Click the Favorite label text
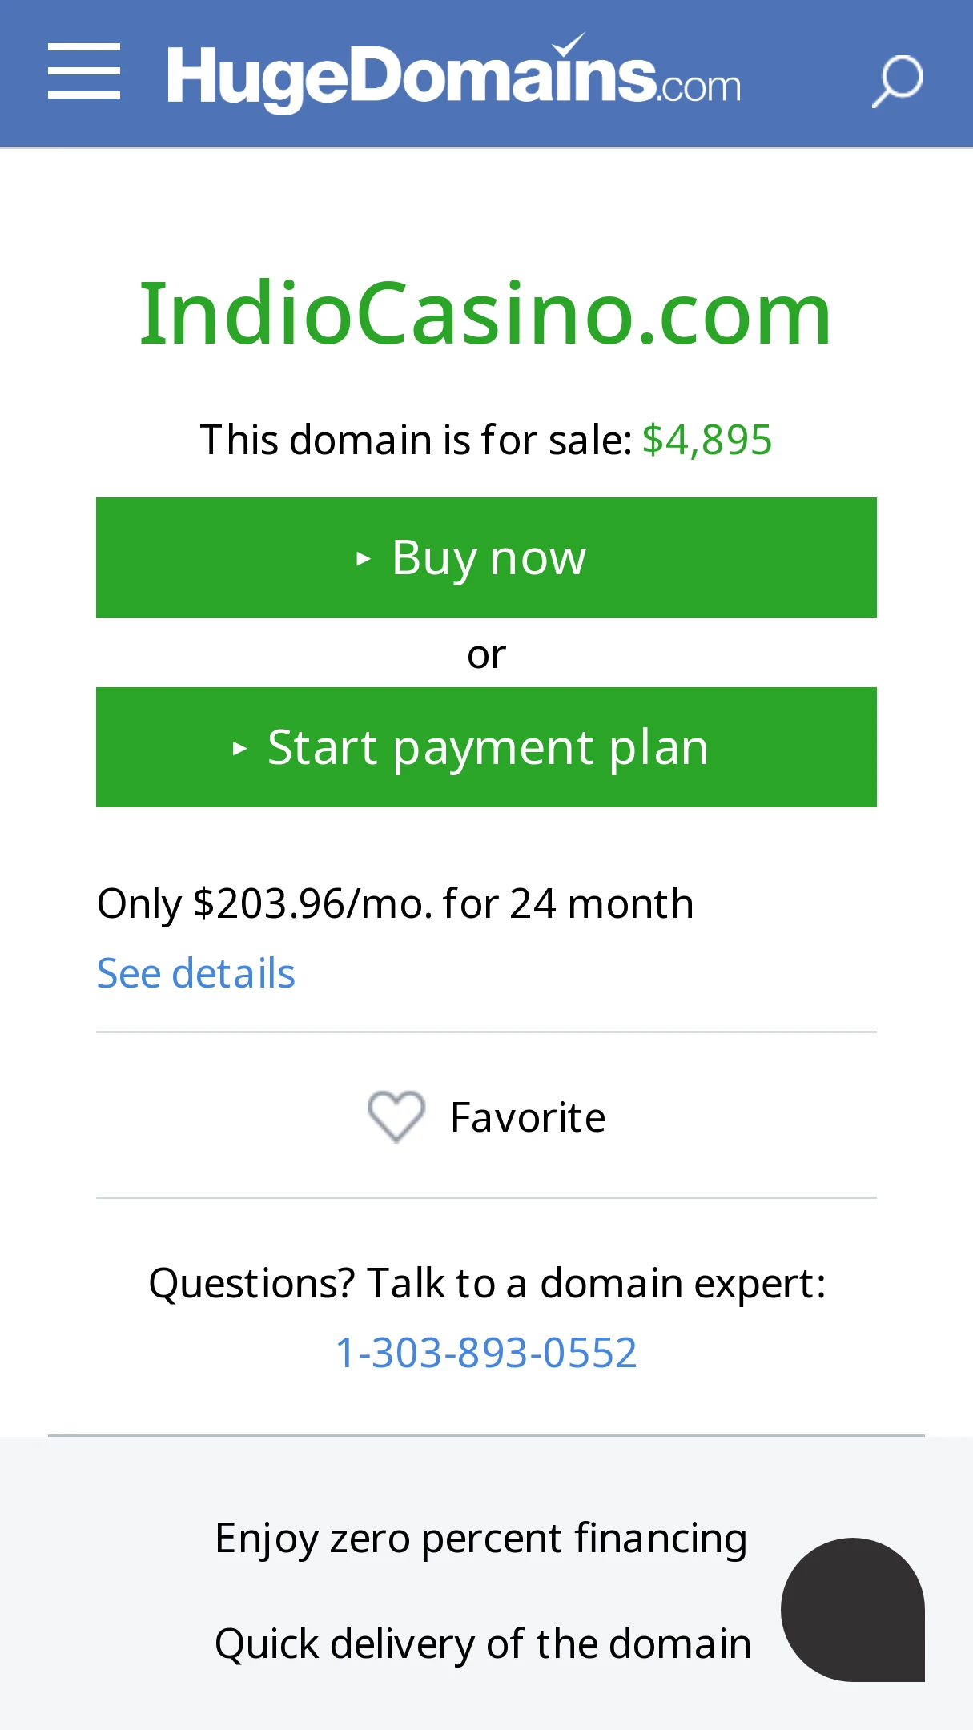 528,1117
